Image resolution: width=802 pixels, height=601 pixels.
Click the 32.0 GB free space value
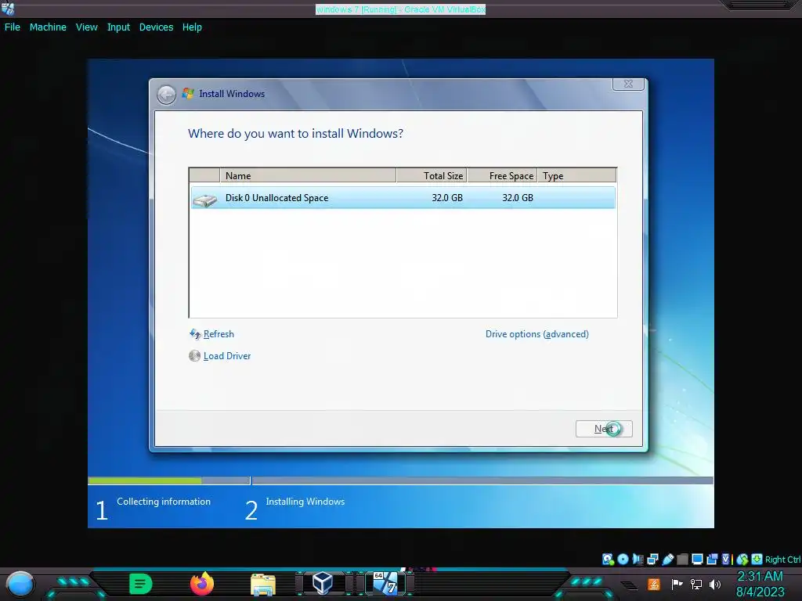(518, 198)
